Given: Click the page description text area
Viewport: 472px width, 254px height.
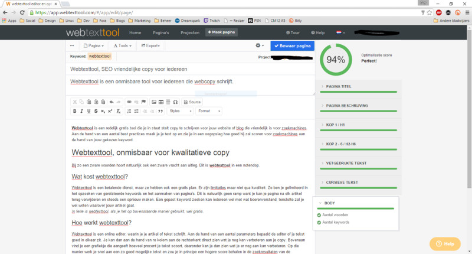Looking at the screenshot, I should [x=190, y=85].
